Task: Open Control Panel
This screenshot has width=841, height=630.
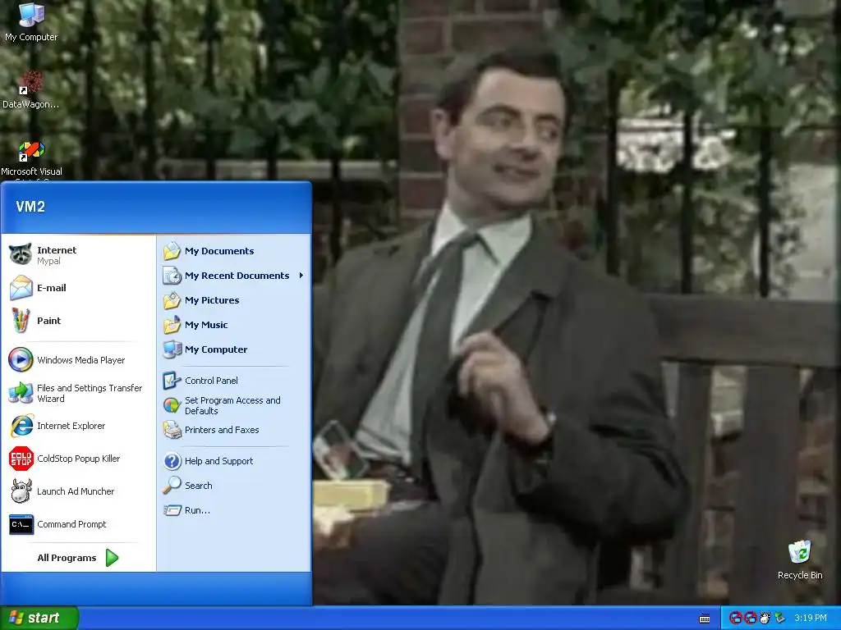Action: (x=234, y=381)
